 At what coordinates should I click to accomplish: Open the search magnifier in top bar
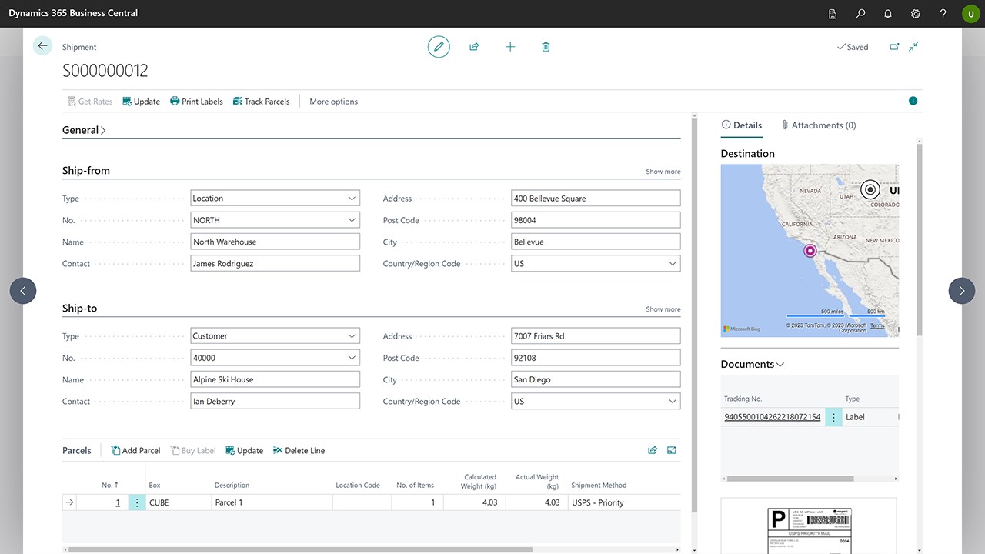click(860, 14)
